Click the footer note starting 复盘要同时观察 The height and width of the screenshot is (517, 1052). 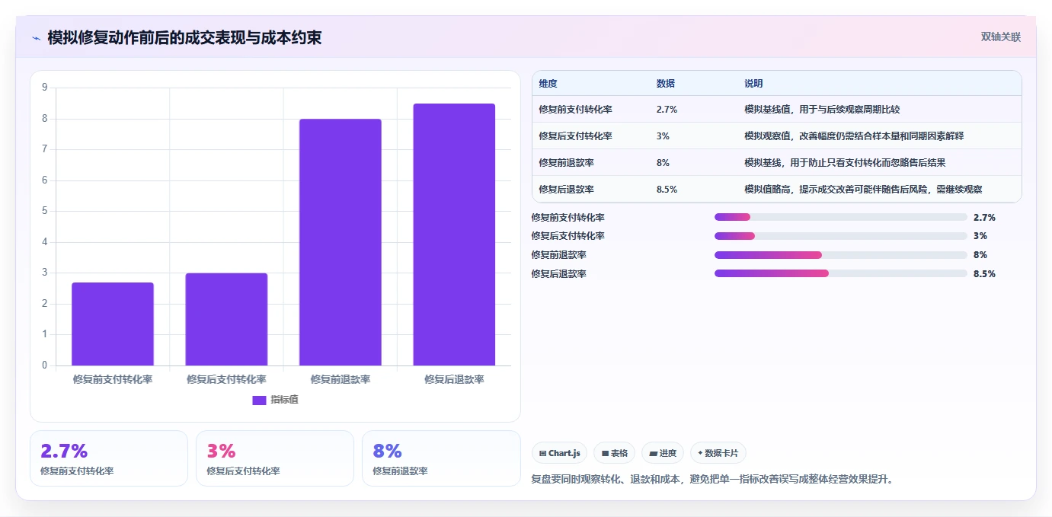pos(712,480)
